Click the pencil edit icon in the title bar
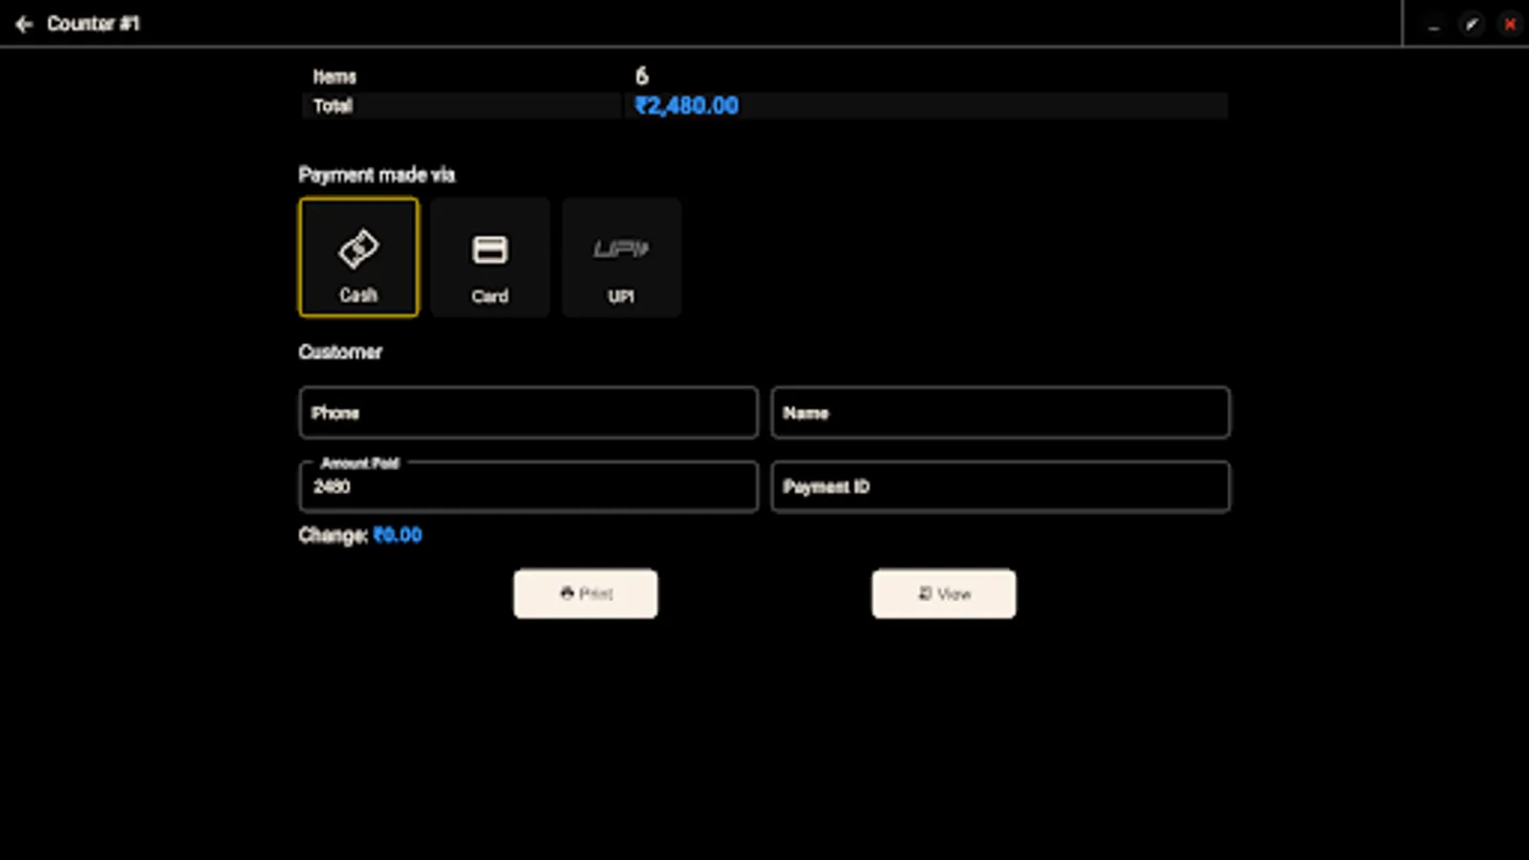This screenshot has height=860, width=1529. coord(1471,24)
